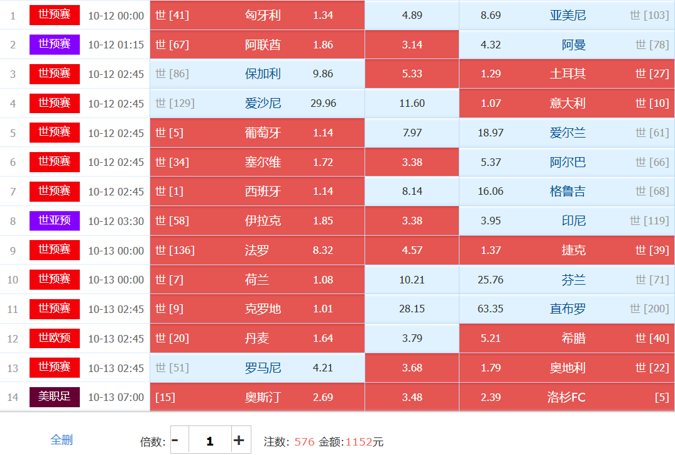The height and width of the screenshot is (455, 675).
Task: Toggle 爱沙尼 home win odds 29.96
Action: [323, 104]
